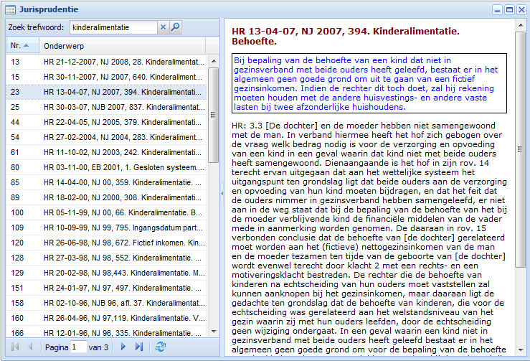Select row 151 HR 24-01-97
Viewport: 530px width, 361px height.
pos(106,288)
